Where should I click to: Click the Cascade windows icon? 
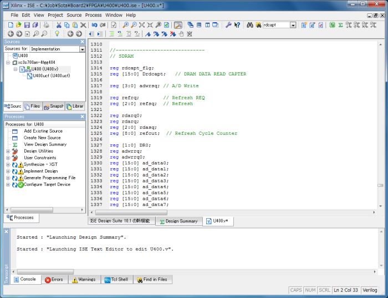[x=190, y=25]
